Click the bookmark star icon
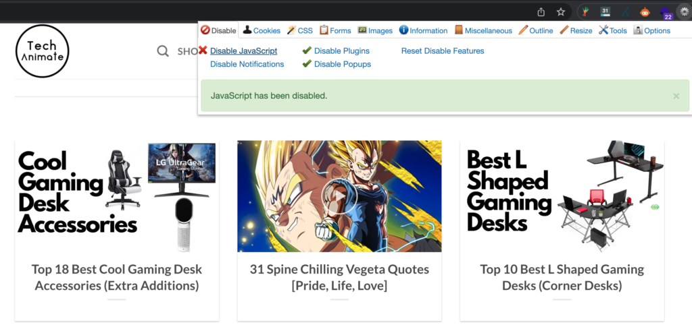Viewport: 692px width, 331px height. click(x=560, y=11)
